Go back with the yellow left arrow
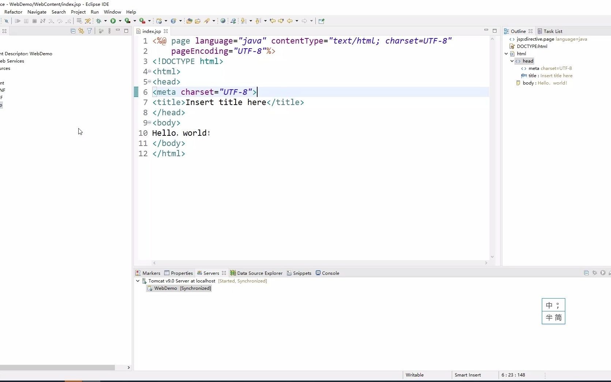Viewport: 611px width, 382px height. point(290,21)
